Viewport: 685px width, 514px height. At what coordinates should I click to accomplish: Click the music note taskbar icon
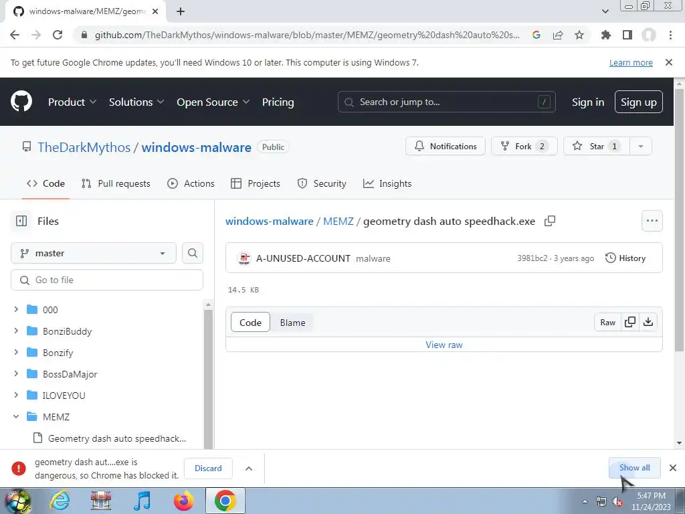point(142,501)
